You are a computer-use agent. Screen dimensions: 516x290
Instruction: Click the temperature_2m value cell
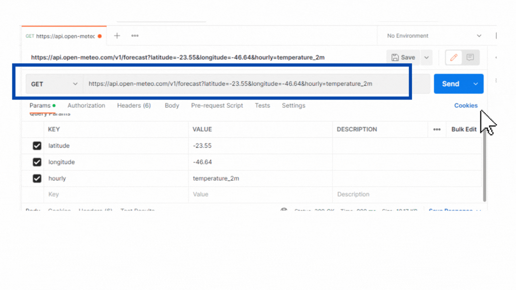click(260, 178)
